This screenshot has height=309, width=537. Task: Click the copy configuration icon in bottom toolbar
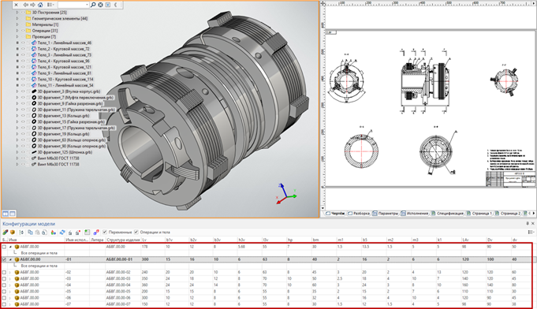30,233
